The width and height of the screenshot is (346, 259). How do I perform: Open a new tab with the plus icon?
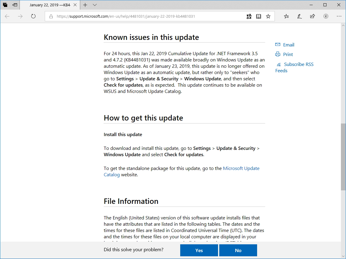click(x=85, y=5)
